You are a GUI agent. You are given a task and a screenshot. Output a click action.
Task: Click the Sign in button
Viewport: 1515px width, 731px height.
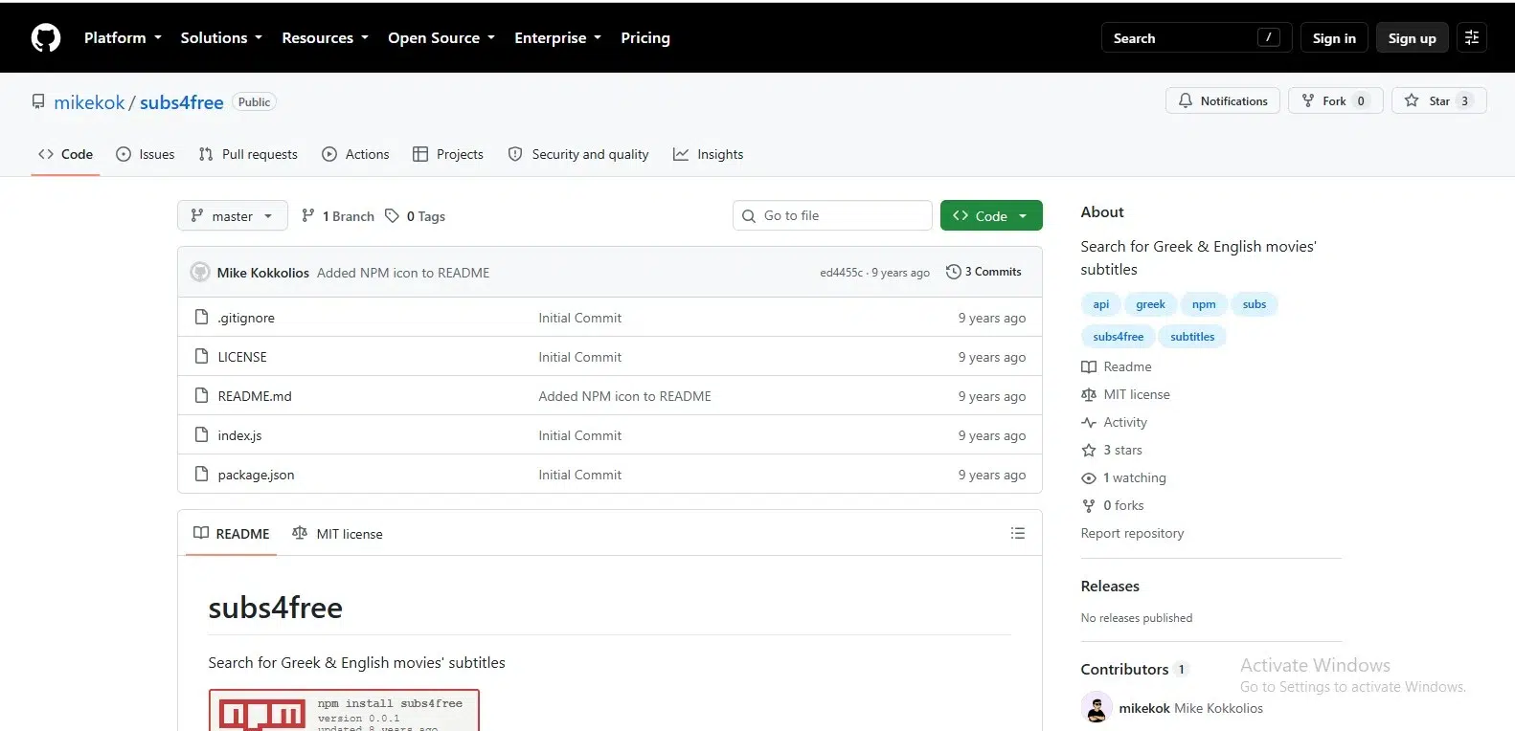pos(1334,38)
